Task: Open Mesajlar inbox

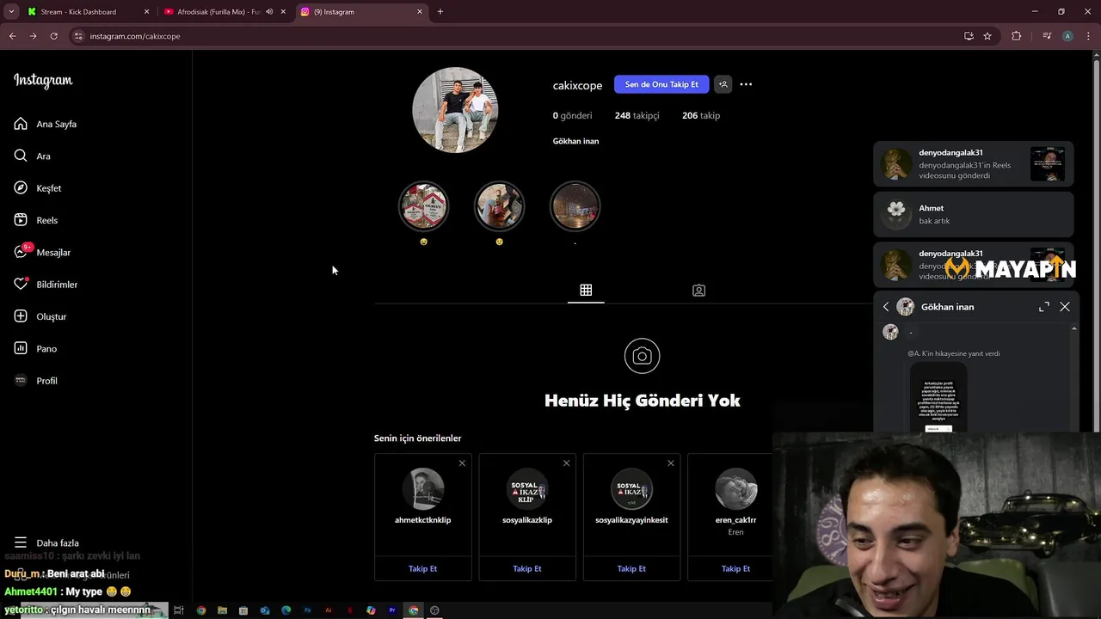Action: click(x=42, y=252)
